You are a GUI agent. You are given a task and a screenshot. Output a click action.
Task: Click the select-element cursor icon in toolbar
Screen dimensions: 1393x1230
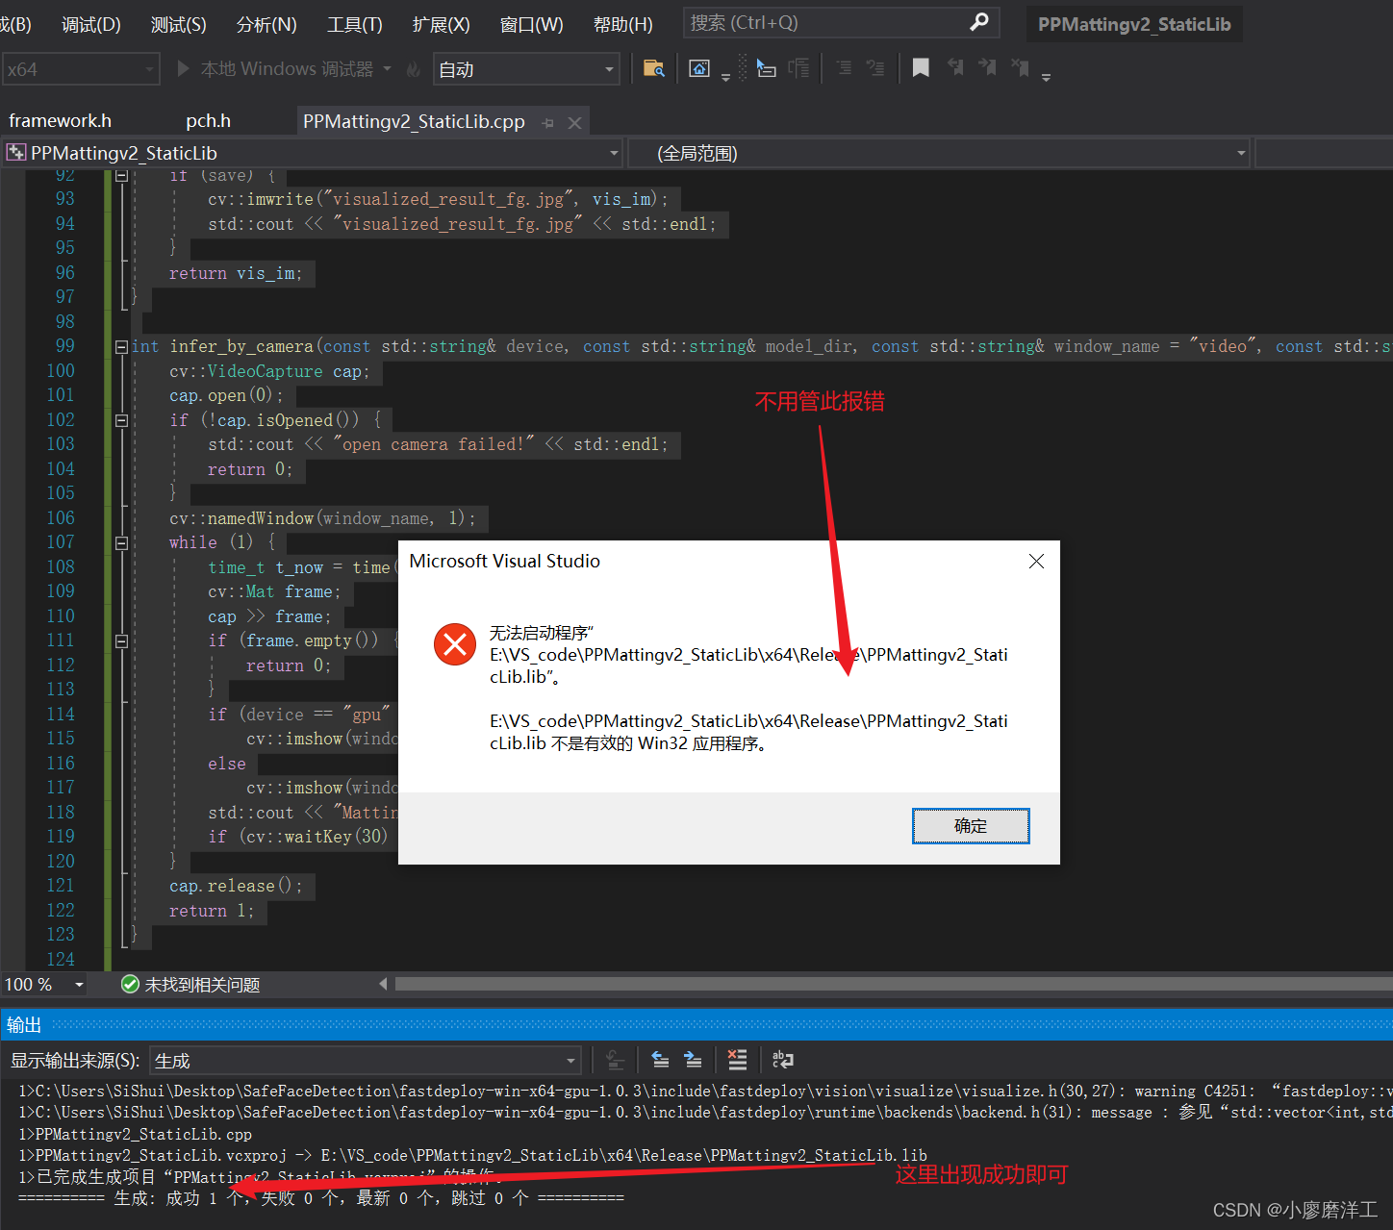(x=766, y=68)
